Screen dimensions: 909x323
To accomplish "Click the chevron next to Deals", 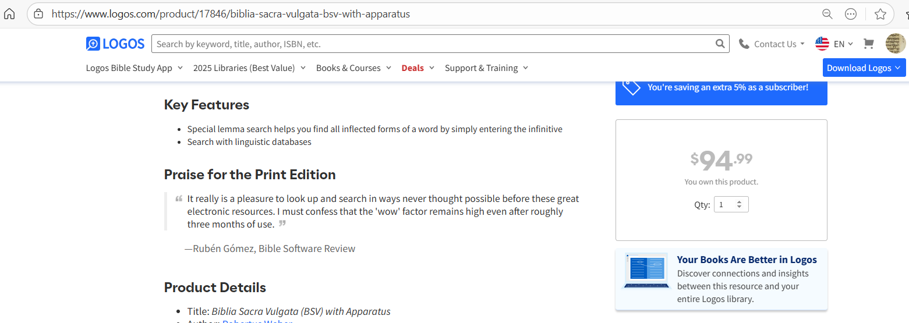I will click(431, 68).
